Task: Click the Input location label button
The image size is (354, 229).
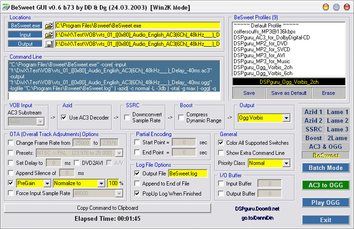Action: [x=25, y=35]
